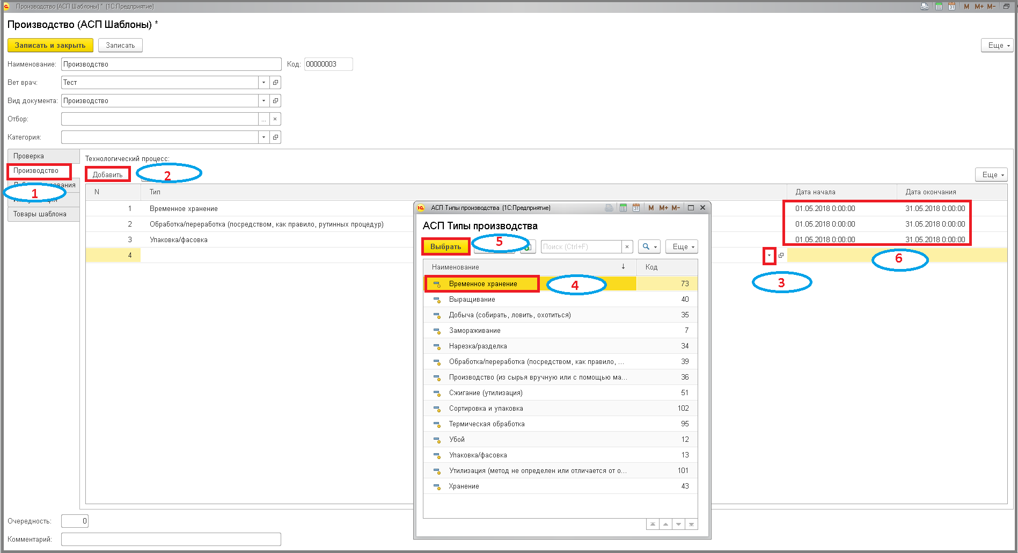Sort dialog list by Наименование header

[530, 267]
